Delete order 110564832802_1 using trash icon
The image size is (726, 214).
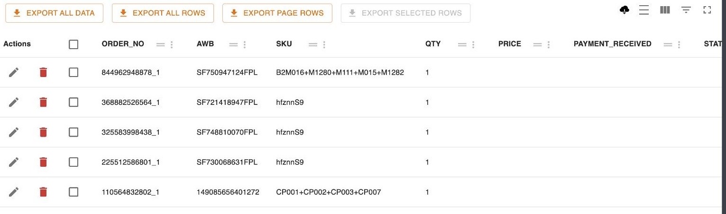click(x=43, y=192)
